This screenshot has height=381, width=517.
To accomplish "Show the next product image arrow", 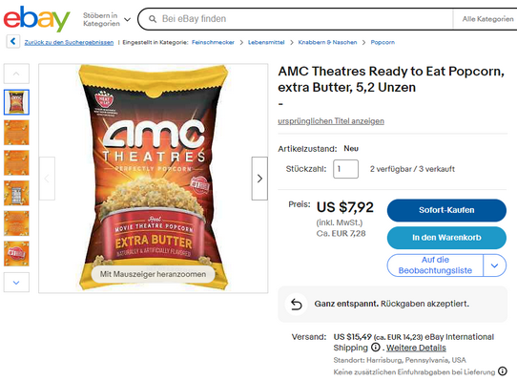I will (259, 179).
